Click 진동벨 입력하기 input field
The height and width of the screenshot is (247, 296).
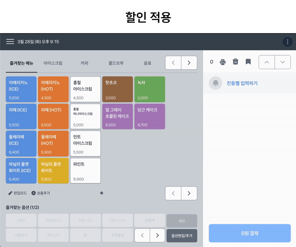[242, 83]
